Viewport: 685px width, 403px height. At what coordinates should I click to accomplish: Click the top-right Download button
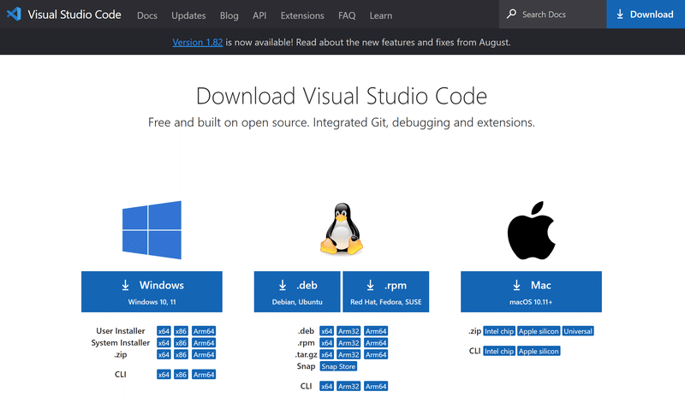point(646,15)
